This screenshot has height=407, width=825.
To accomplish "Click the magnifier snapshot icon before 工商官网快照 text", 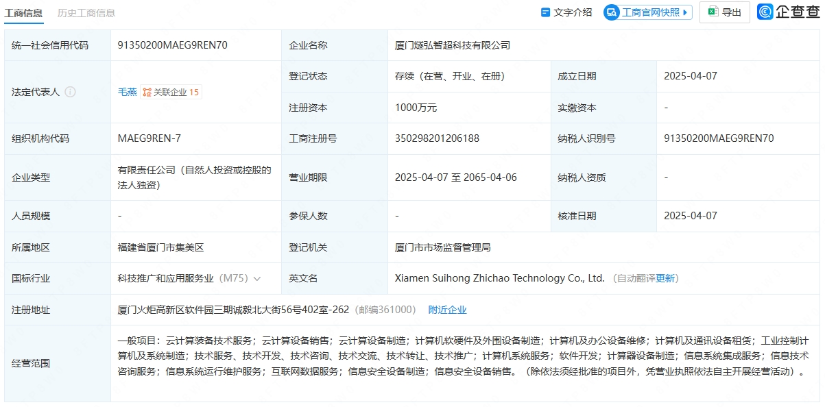I will (610, 12).
